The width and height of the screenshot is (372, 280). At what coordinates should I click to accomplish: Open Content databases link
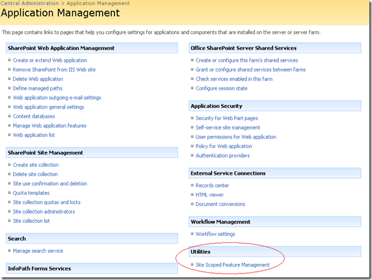coord(34,116)
